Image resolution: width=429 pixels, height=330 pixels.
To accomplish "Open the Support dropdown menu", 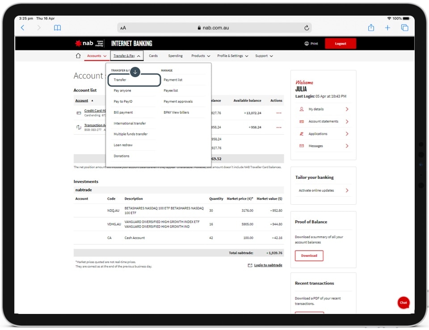I will point(264,56).
